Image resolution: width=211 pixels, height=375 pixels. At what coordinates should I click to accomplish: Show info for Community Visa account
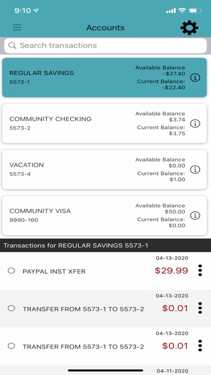tap(195, 215)
